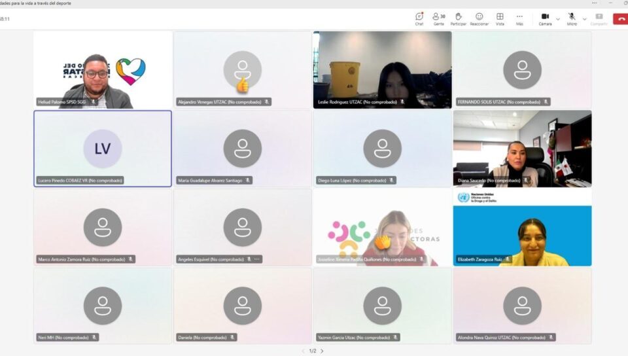This screenshot has height=356, width=628.
Task: Go to previous page of participants
Action: [x=303, y=351]
